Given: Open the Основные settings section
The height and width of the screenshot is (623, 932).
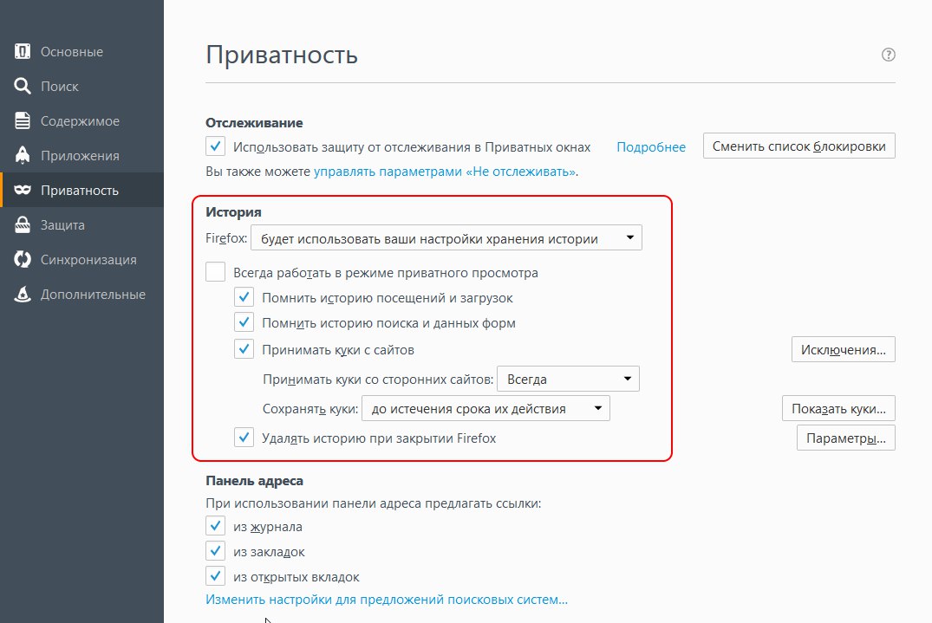Looking at the screenshot, I should (82, 52).
